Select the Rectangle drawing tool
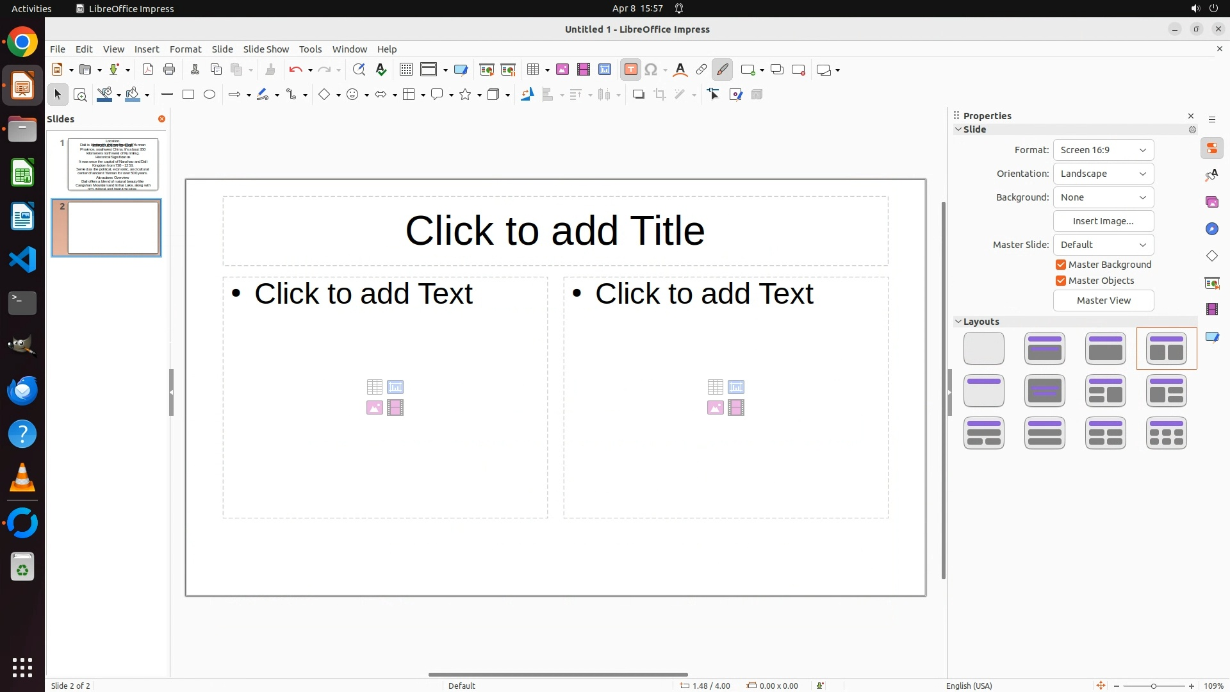1230x692 pixels. tap(188, 95)
